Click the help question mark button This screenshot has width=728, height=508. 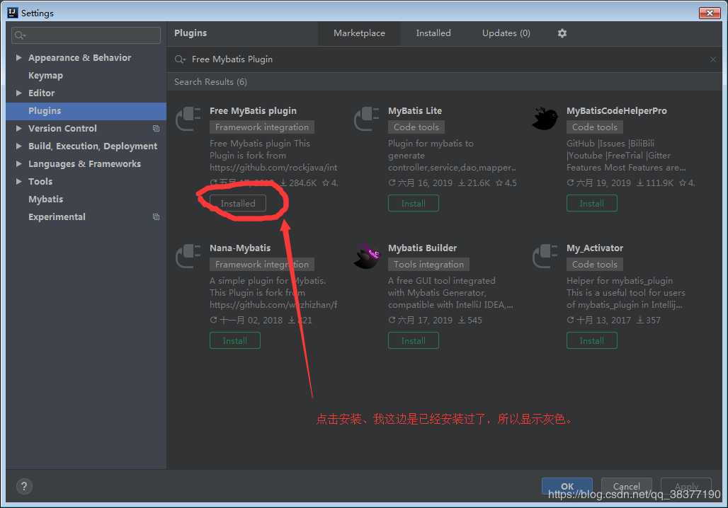[x=24, y=486]
